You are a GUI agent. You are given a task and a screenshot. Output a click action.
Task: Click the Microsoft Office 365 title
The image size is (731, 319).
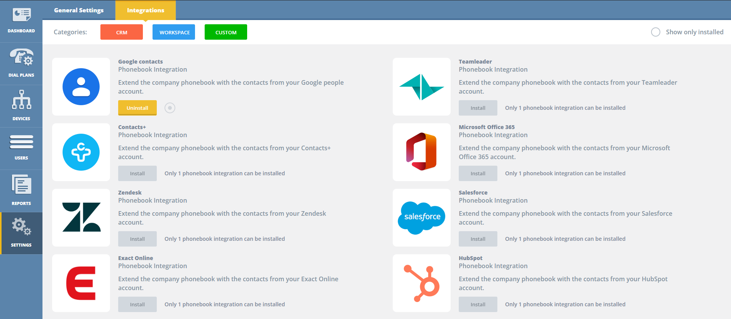[487, 127]
